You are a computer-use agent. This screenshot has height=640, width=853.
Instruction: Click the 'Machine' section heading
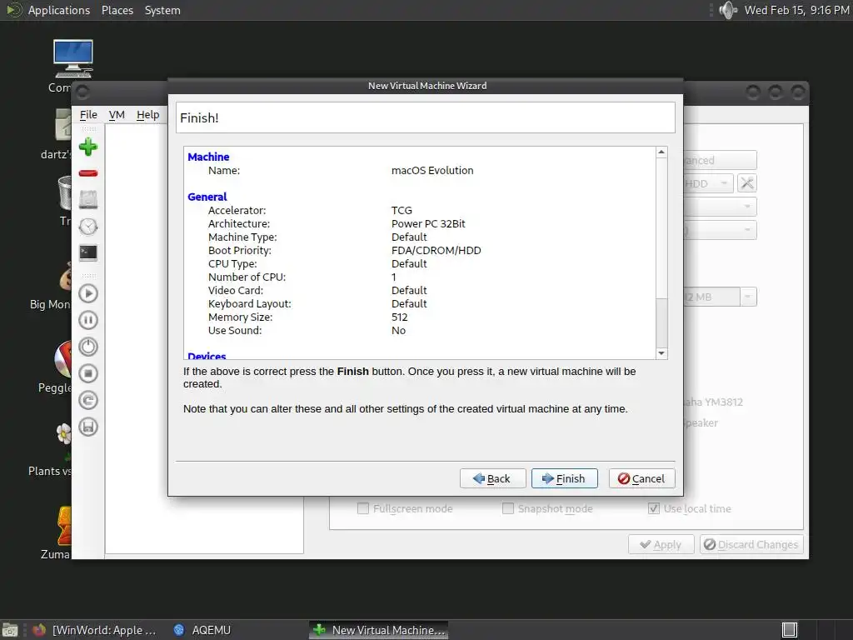tap(208, 157)
